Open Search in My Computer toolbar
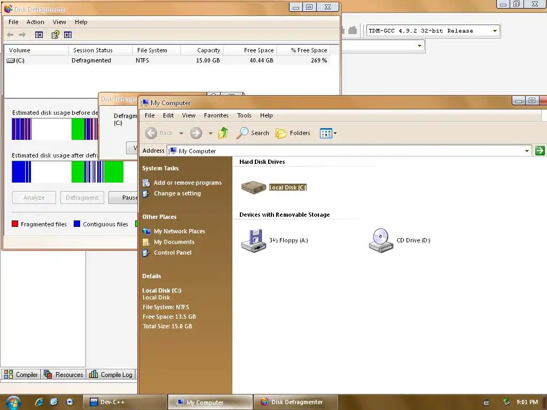 tap(252, 133)
